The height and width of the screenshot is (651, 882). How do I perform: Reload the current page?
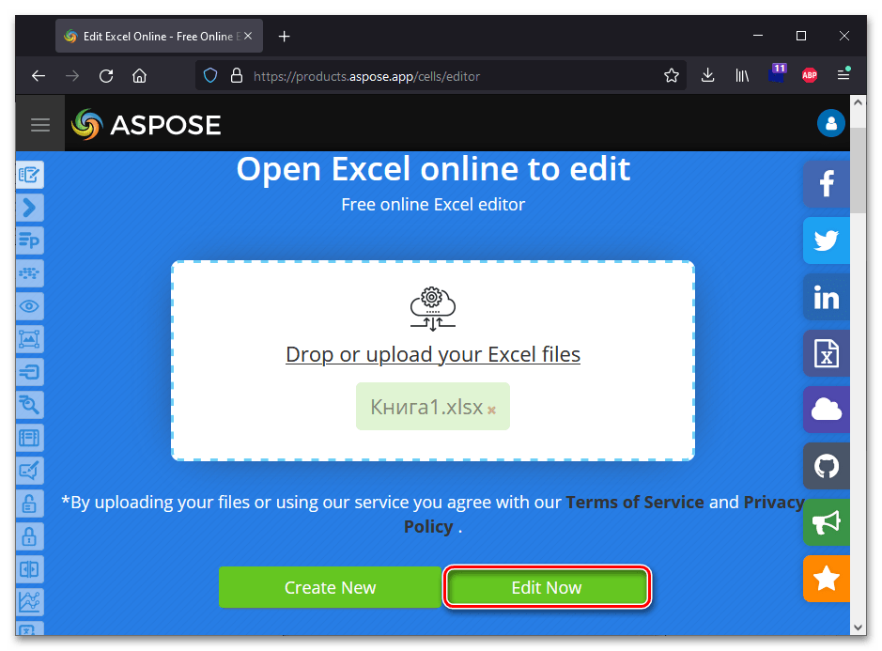[106, 76]
